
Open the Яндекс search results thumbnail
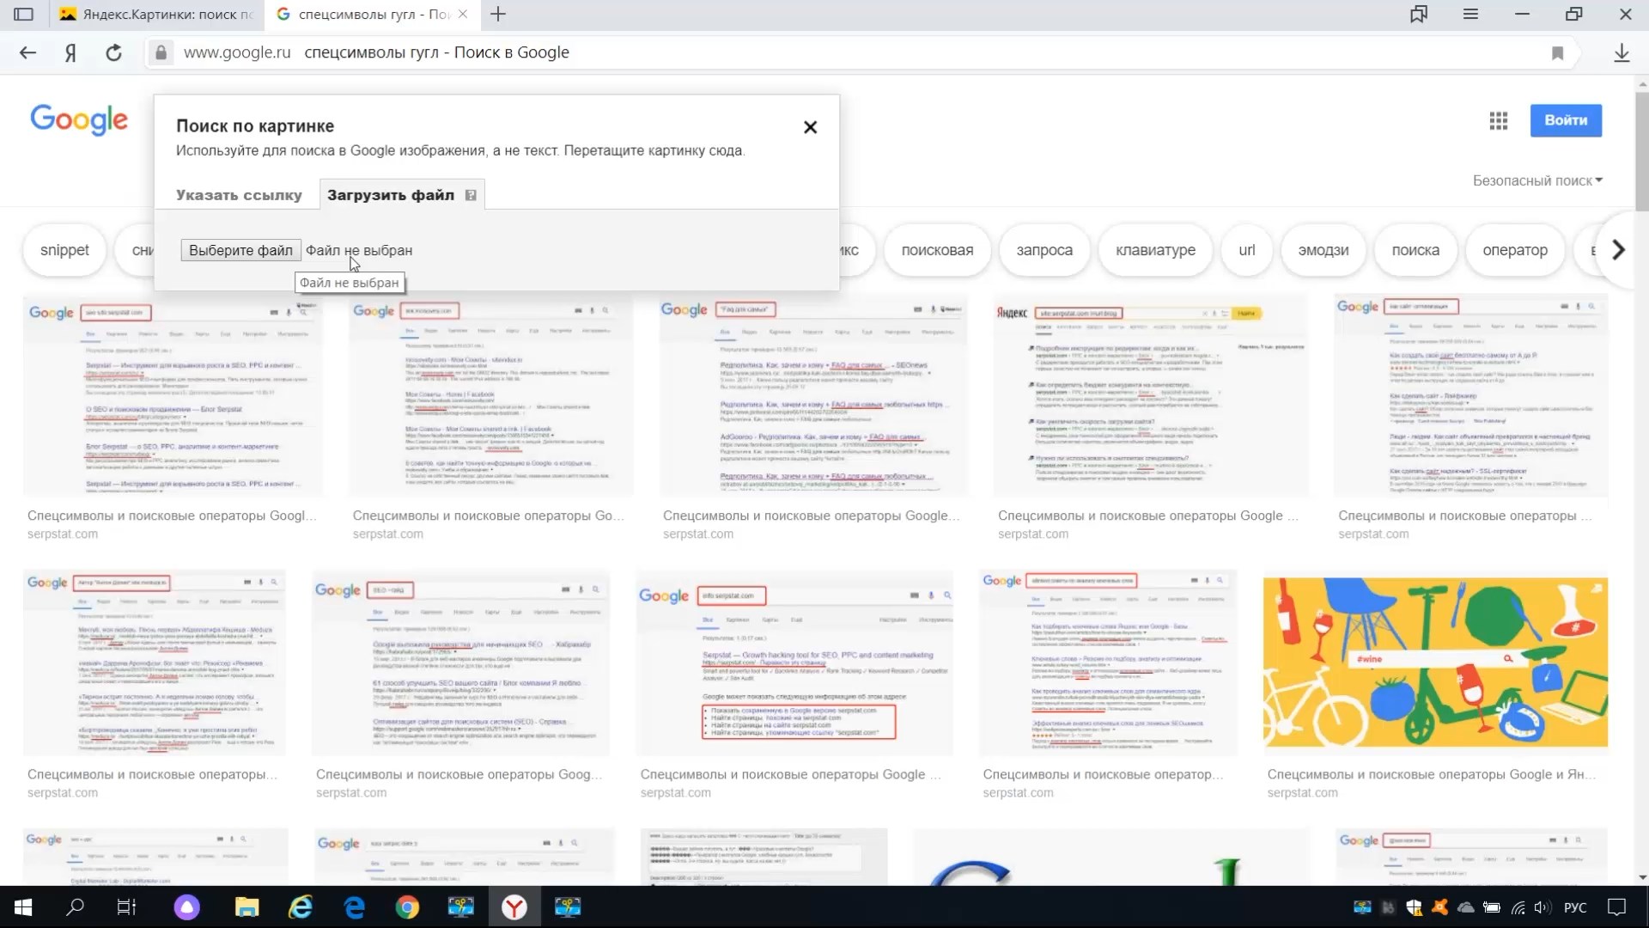pos(1150,395)
